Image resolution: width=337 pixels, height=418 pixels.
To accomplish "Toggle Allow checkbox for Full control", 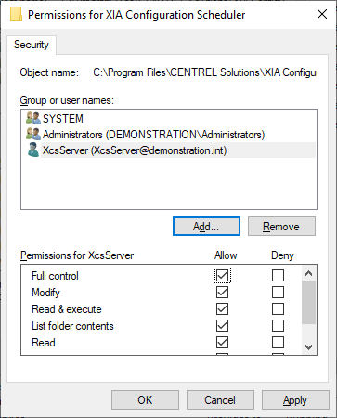I will pos(223,276).
